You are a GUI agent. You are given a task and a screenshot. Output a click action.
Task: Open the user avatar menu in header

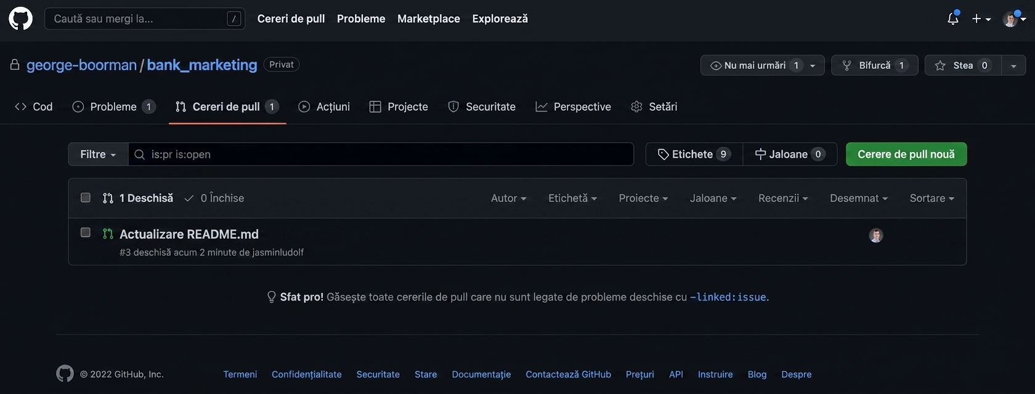[x=1014, y=19]
